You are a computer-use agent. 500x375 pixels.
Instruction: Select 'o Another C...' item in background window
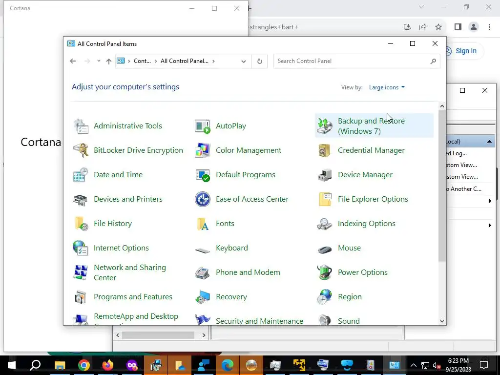coord(464,189)
